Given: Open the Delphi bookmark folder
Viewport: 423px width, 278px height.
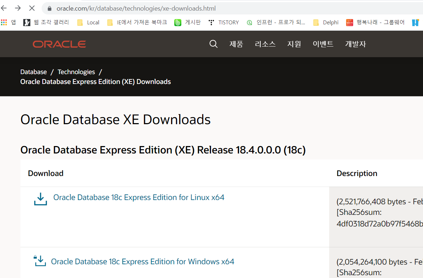Looking at the screenshot, I should point(326,23).
